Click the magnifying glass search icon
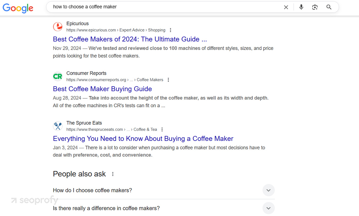 click(329, 7)
